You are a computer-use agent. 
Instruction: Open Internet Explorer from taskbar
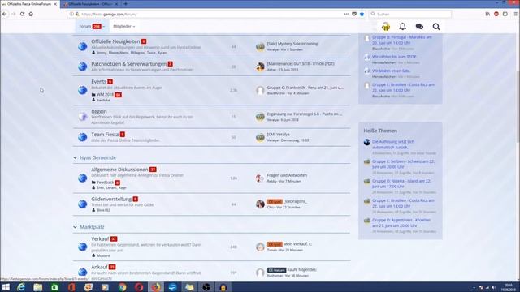coord(21,287)
